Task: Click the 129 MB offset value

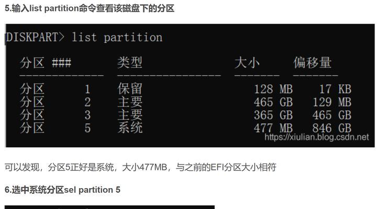Action: pyautogui.click(x=332, y=102)
